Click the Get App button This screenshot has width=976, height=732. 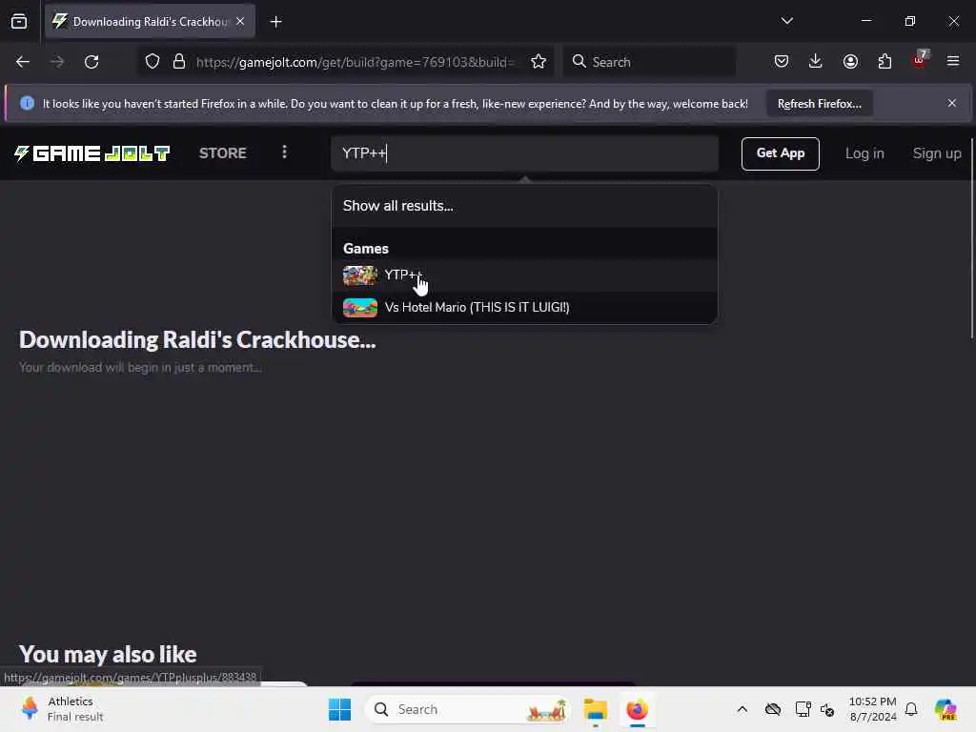coord(780,153)
